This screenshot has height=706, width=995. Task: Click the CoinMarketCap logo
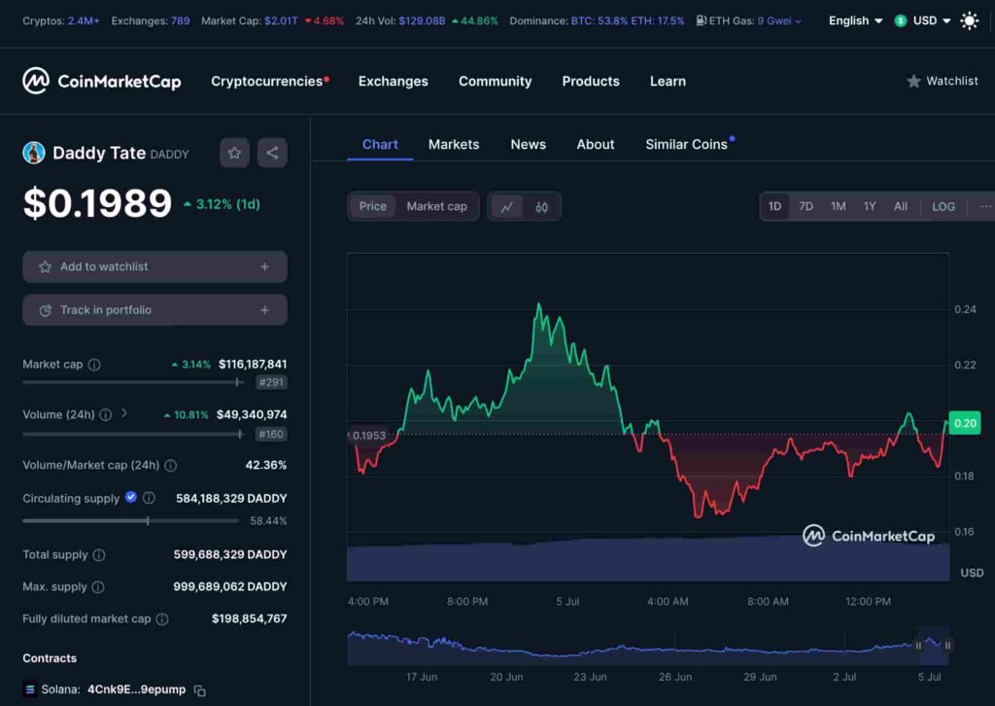pos(101,82)
